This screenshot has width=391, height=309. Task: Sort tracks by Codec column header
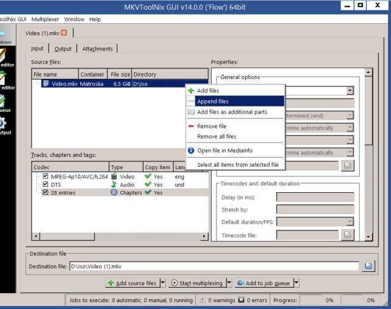coord(71,167)
